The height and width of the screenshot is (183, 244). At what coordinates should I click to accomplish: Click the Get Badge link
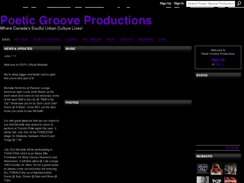tap(232, 147)
